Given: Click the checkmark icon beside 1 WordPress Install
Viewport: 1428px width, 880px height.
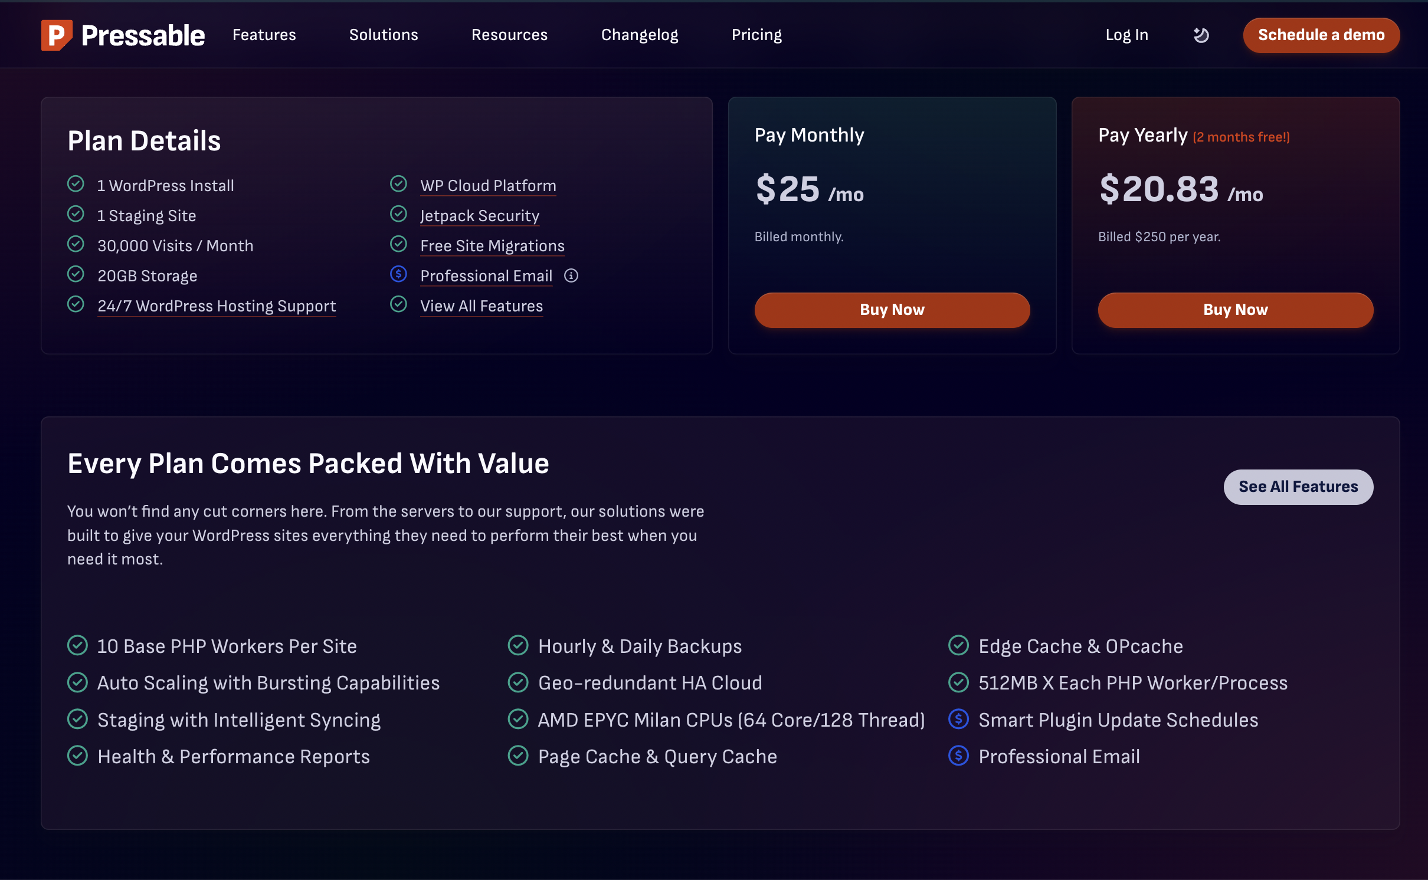Looking at the screenshot, I should click(x=76, y=184).
